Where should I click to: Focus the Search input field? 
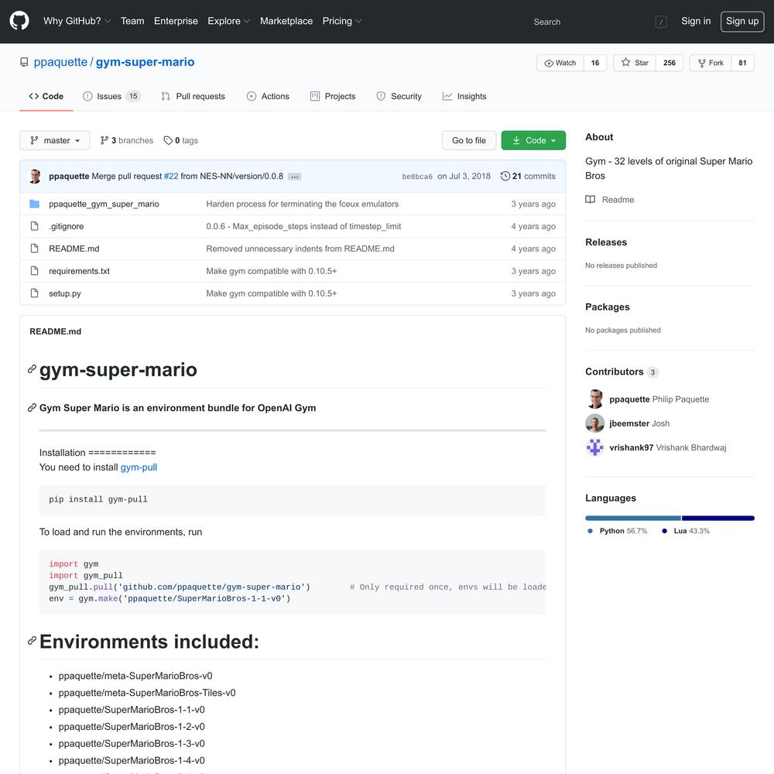tap(598, 22)
